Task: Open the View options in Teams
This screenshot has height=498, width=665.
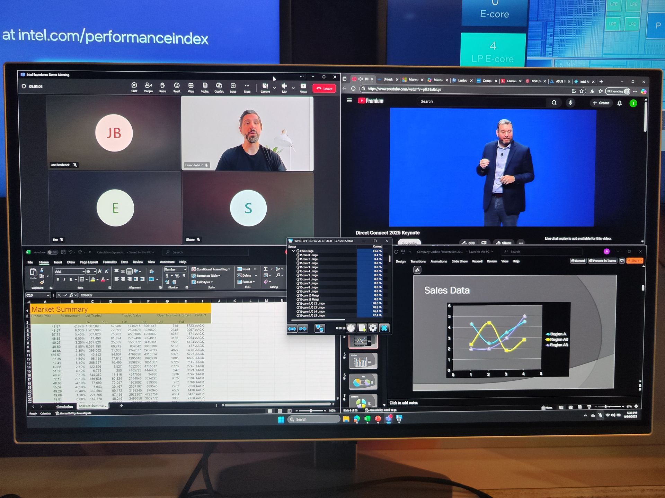Action: point(191,87)
